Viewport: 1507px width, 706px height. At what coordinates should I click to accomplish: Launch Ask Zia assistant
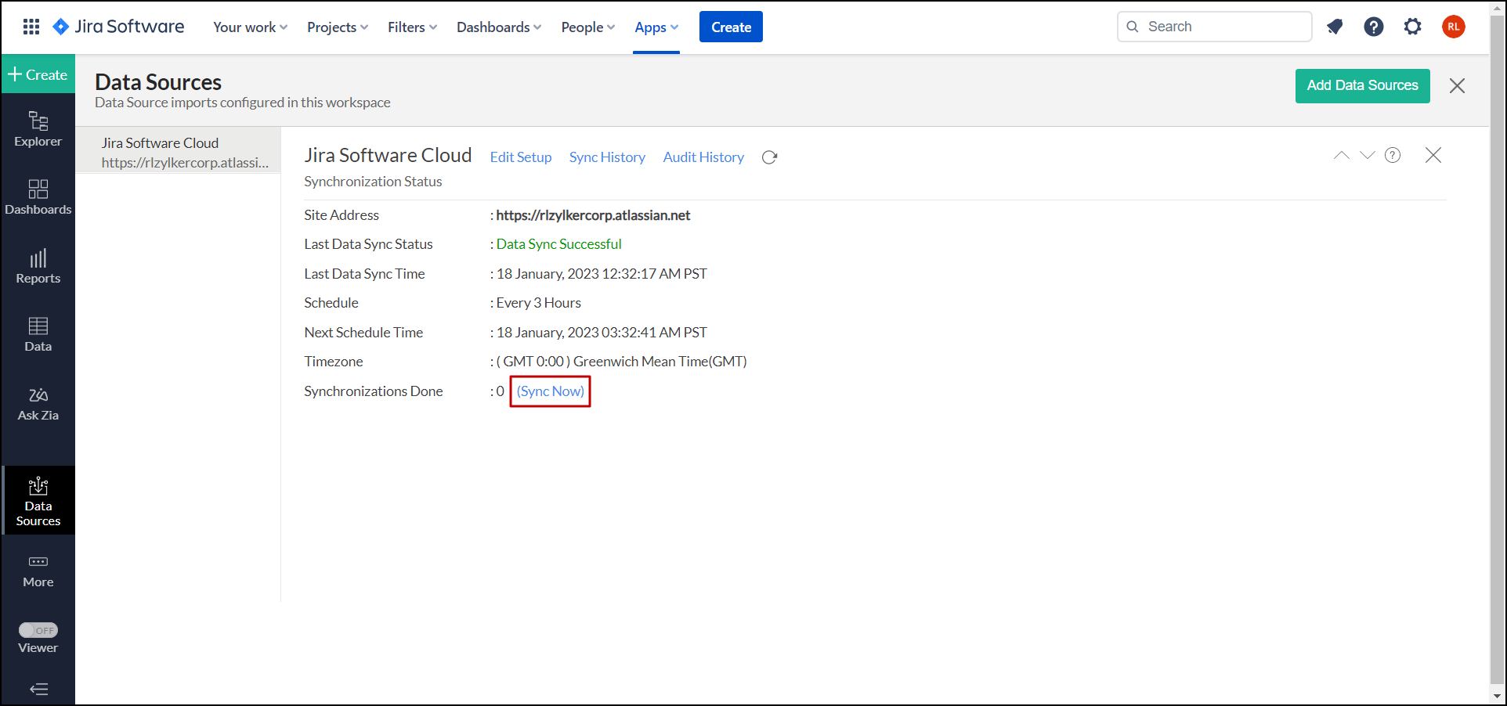tap(38, 403)
